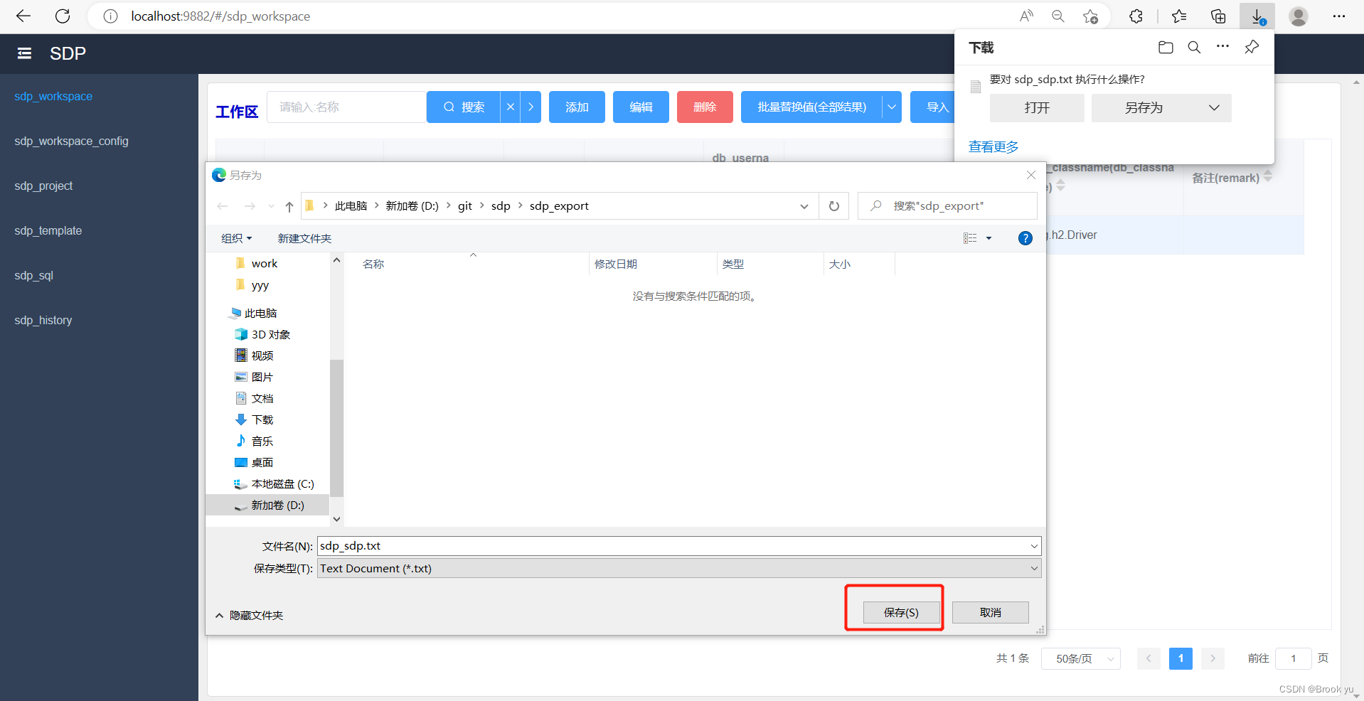Viewport: 1364px width, 701px height.
Task: Open batch replace dropdown arrow
Action: click(892, 107)
